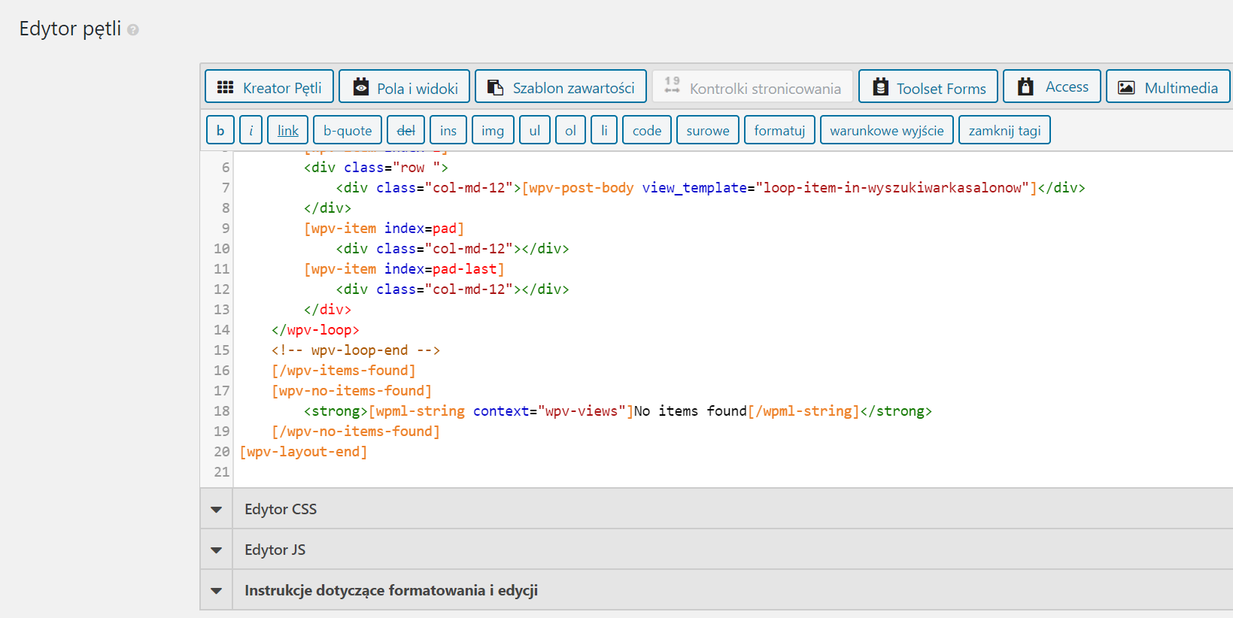The height and width of the screenshot is (618, 1233).
Task: Insert an image with img quicktag
Action: 493,130
